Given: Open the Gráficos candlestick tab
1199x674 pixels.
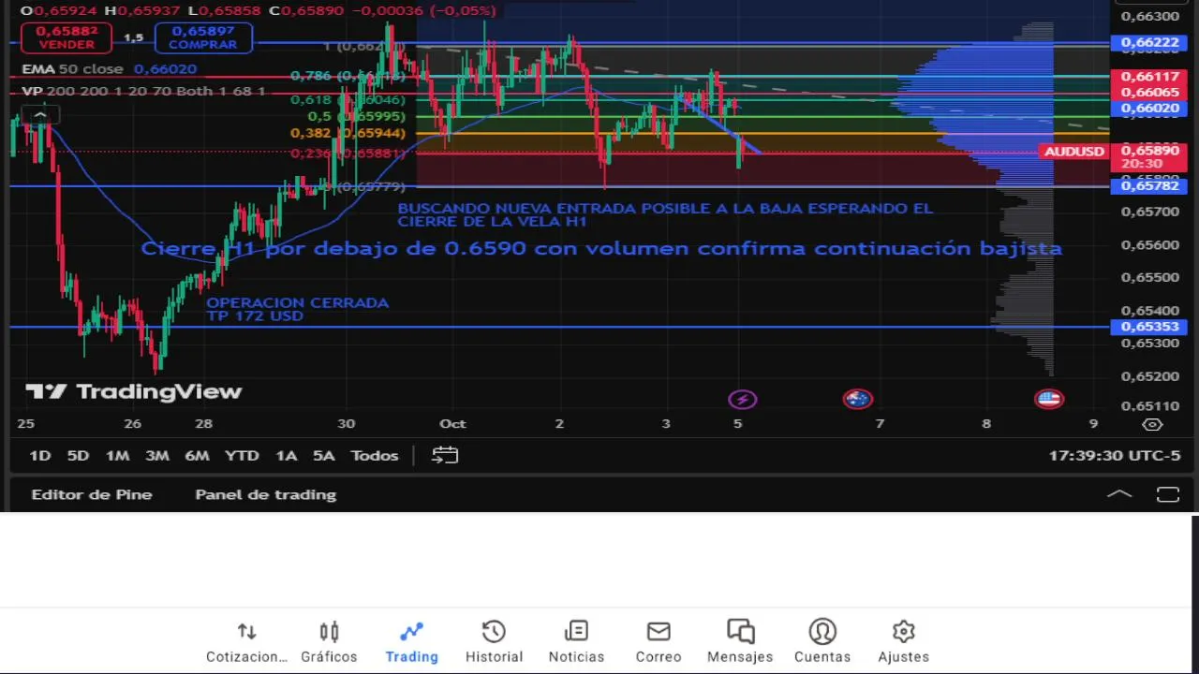Looking at the screenshot, I should point(329,642).
